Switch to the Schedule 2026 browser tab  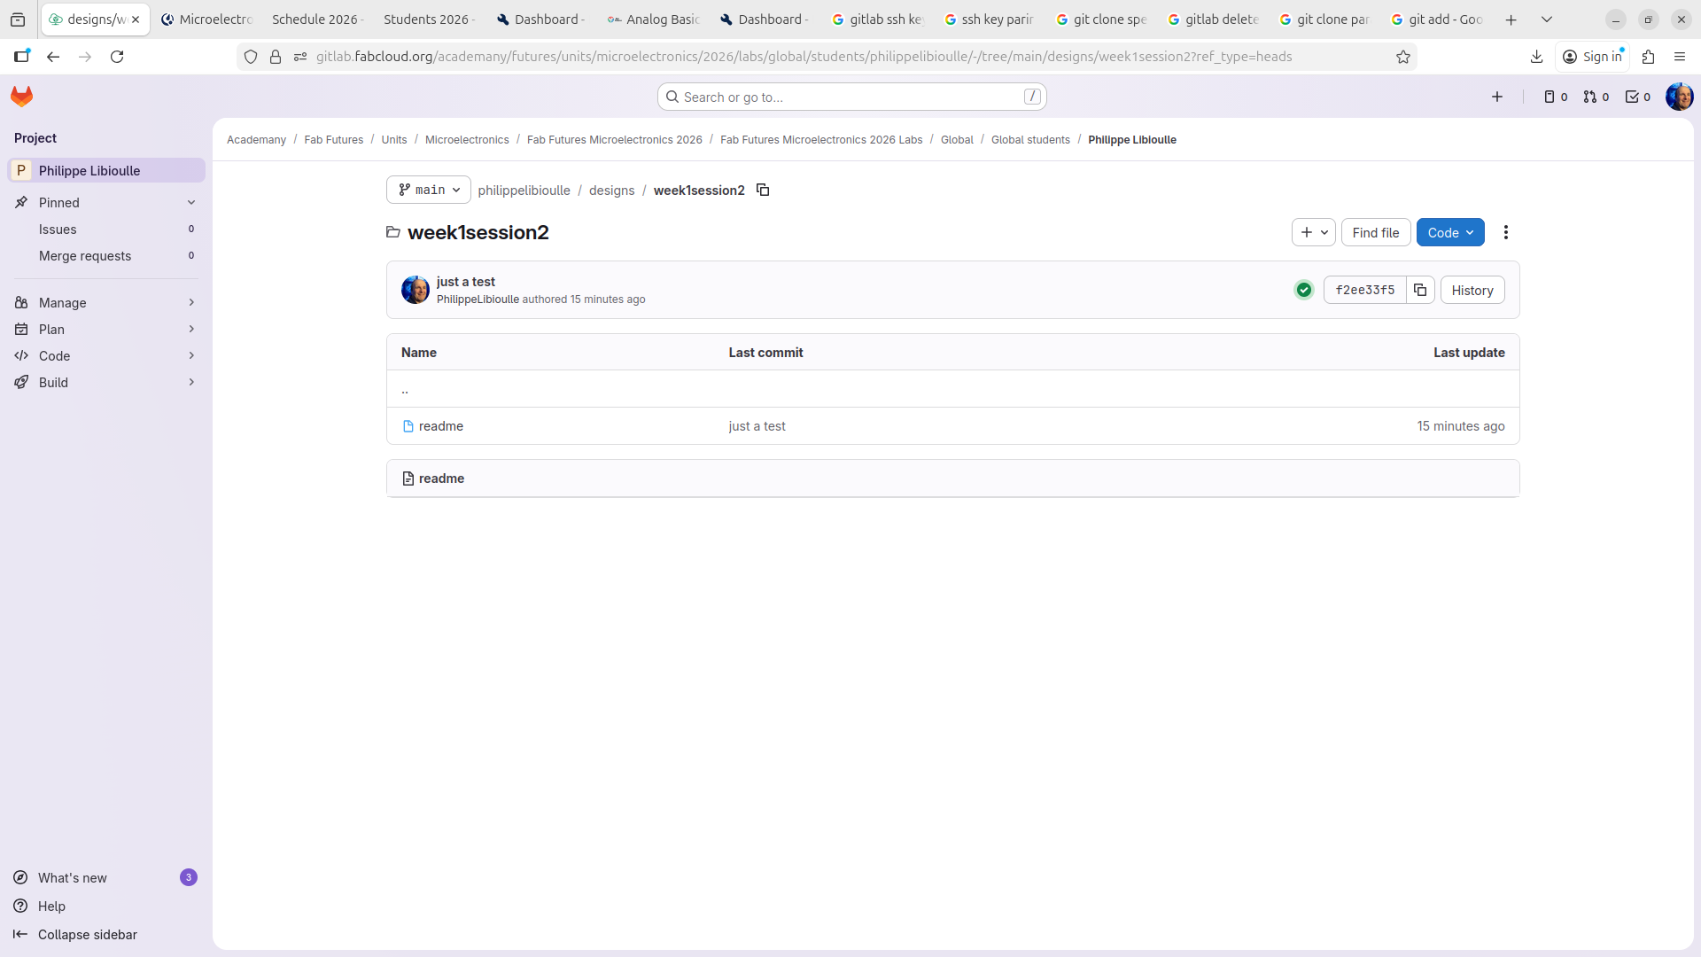tap(316, 19)
